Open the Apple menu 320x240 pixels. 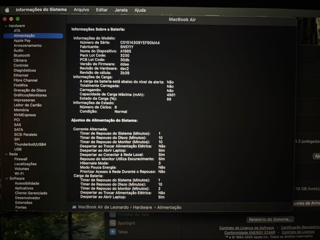coord(7,10)
